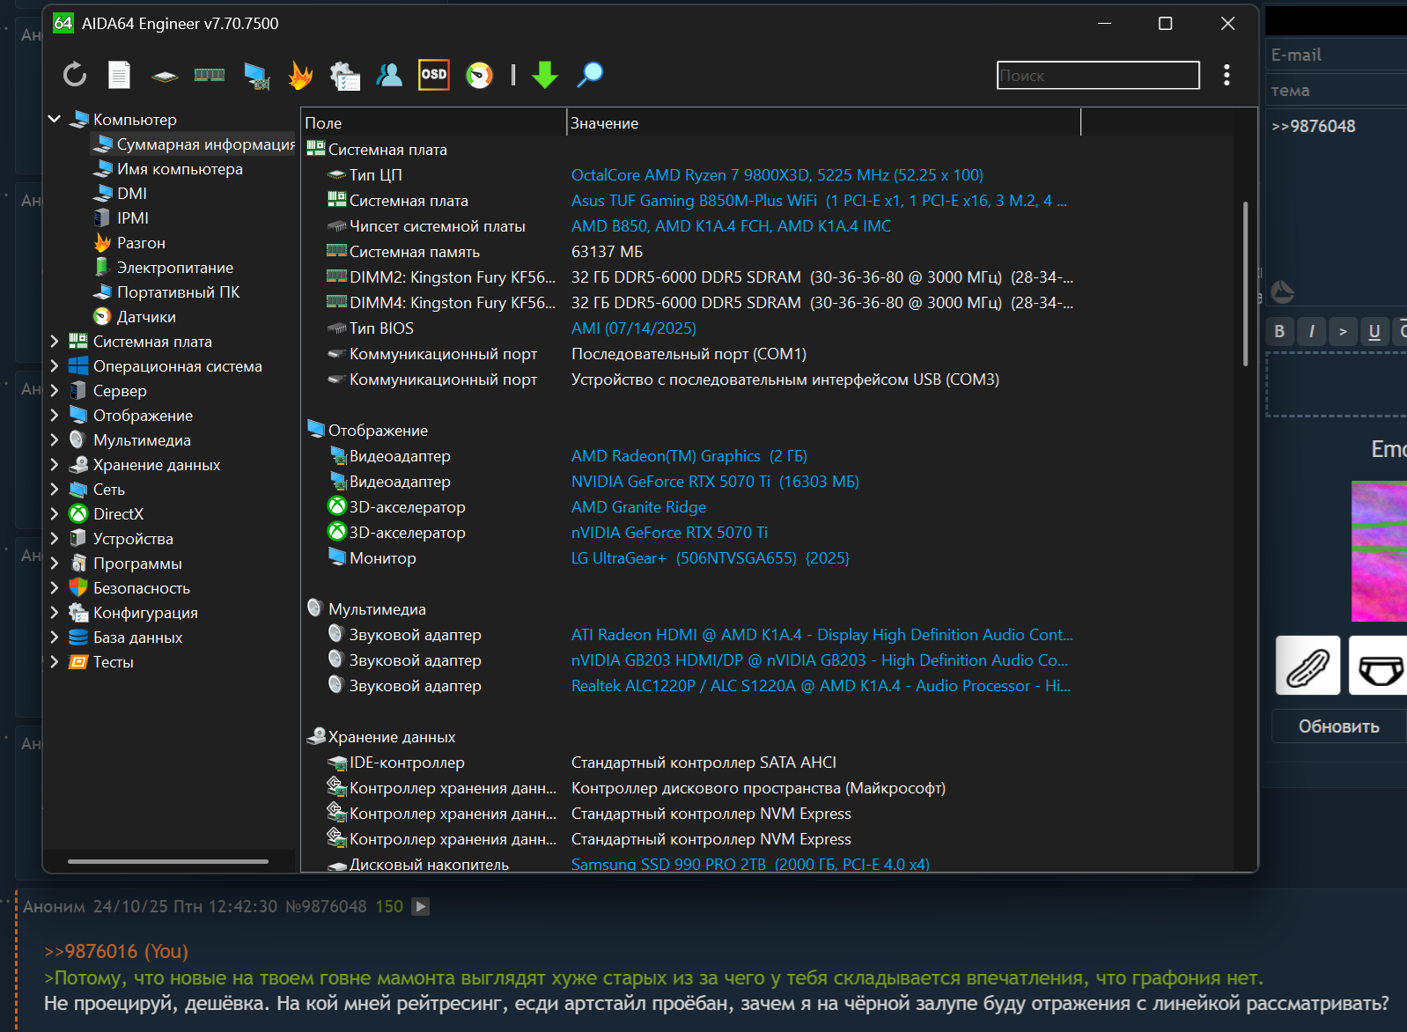Screen dimensions: 1407x1032
Task: Expand the Безопасность tree node
Action: tap(55, 587)
